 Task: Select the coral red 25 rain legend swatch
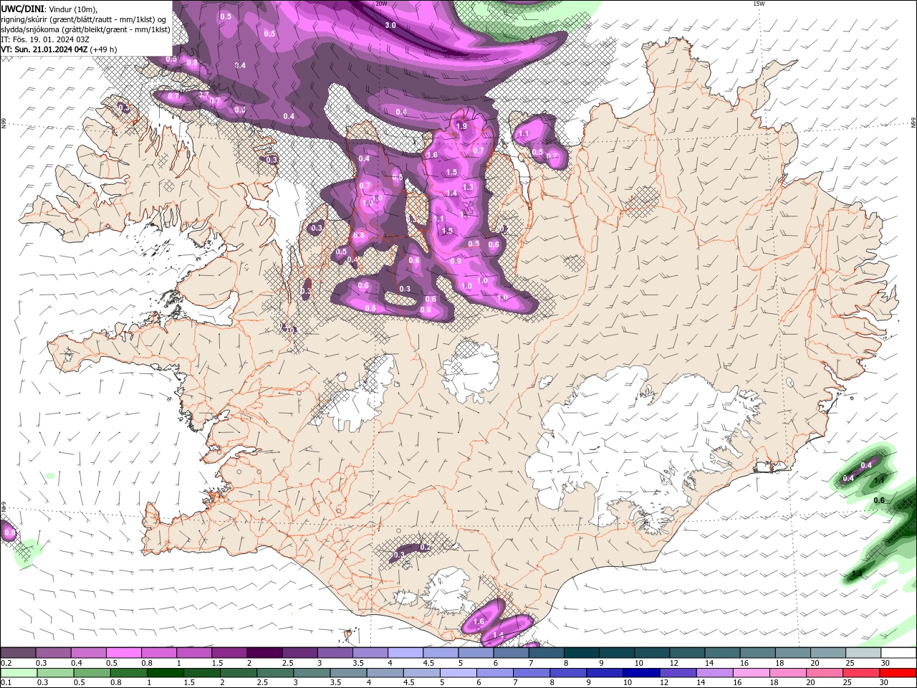coord(860,673)
